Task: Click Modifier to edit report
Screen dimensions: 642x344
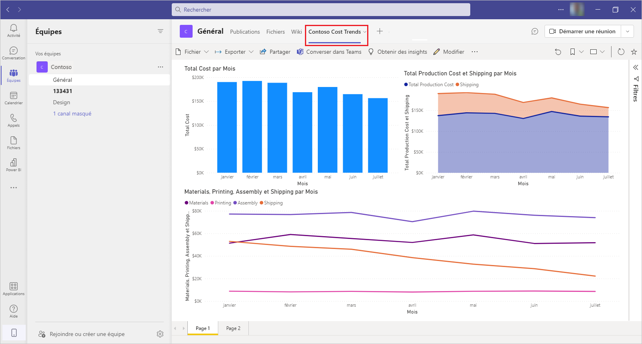Action: tap(449, 52)
